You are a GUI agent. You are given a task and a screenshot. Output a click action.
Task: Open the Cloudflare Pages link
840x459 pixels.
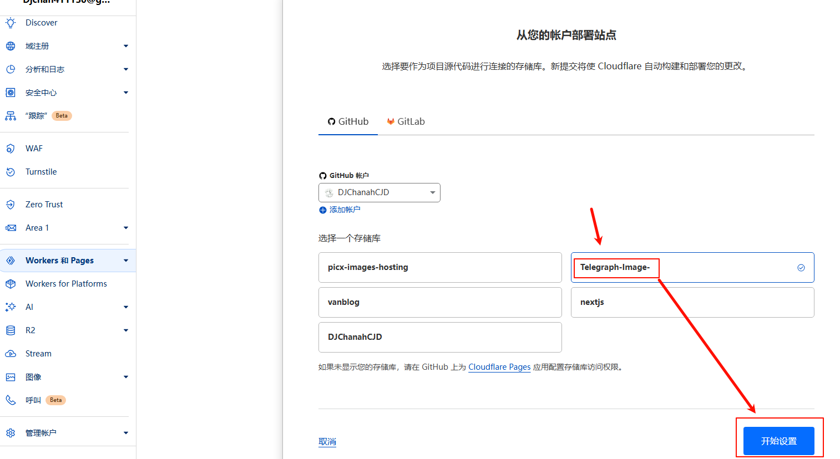(x=499, y=367)
